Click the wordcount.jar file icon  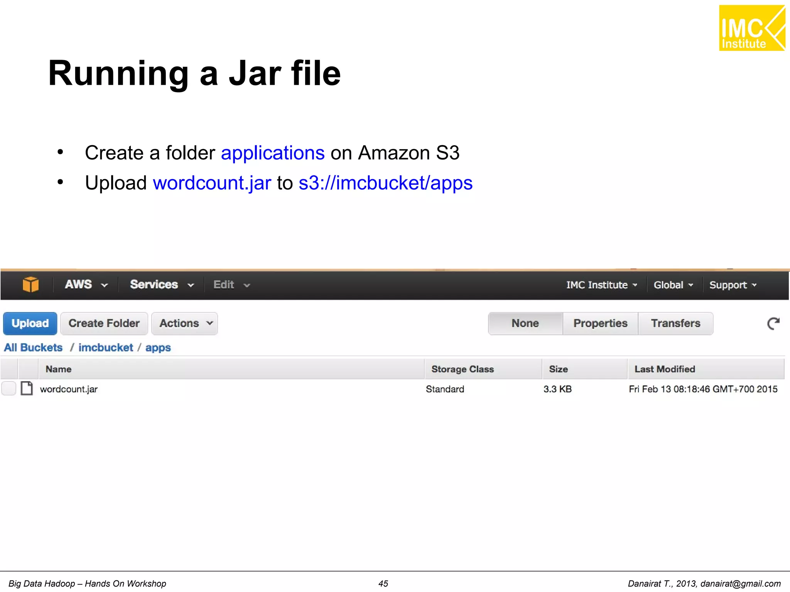(x=27, y=388)
